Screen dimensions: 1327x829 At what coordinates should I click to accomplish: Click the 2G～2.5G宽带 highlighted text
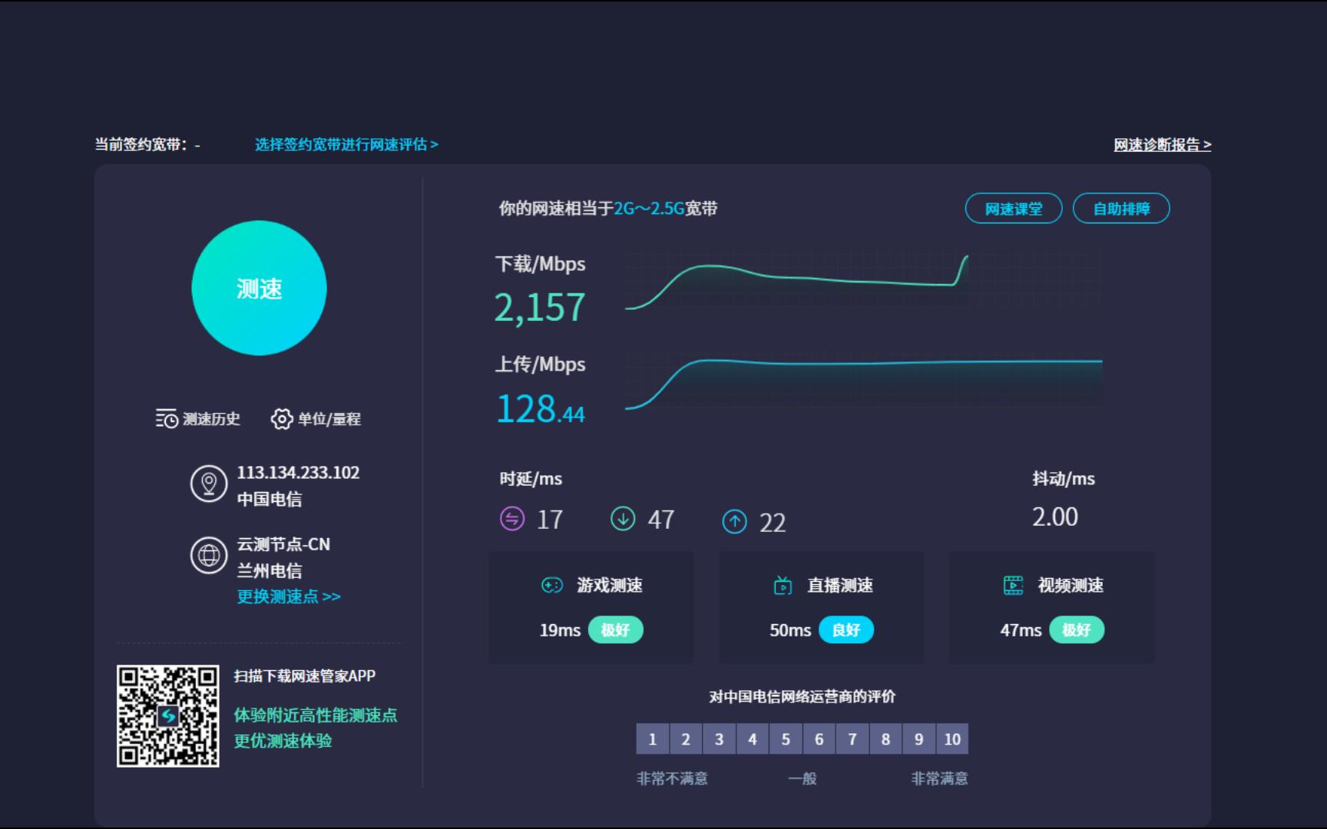click(649, 206)
